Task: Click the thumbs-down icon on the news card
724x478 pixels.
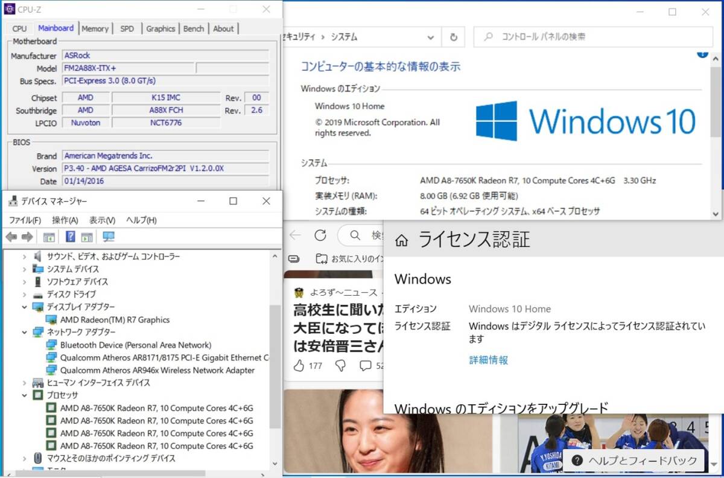Action: [x=340, y=365]
